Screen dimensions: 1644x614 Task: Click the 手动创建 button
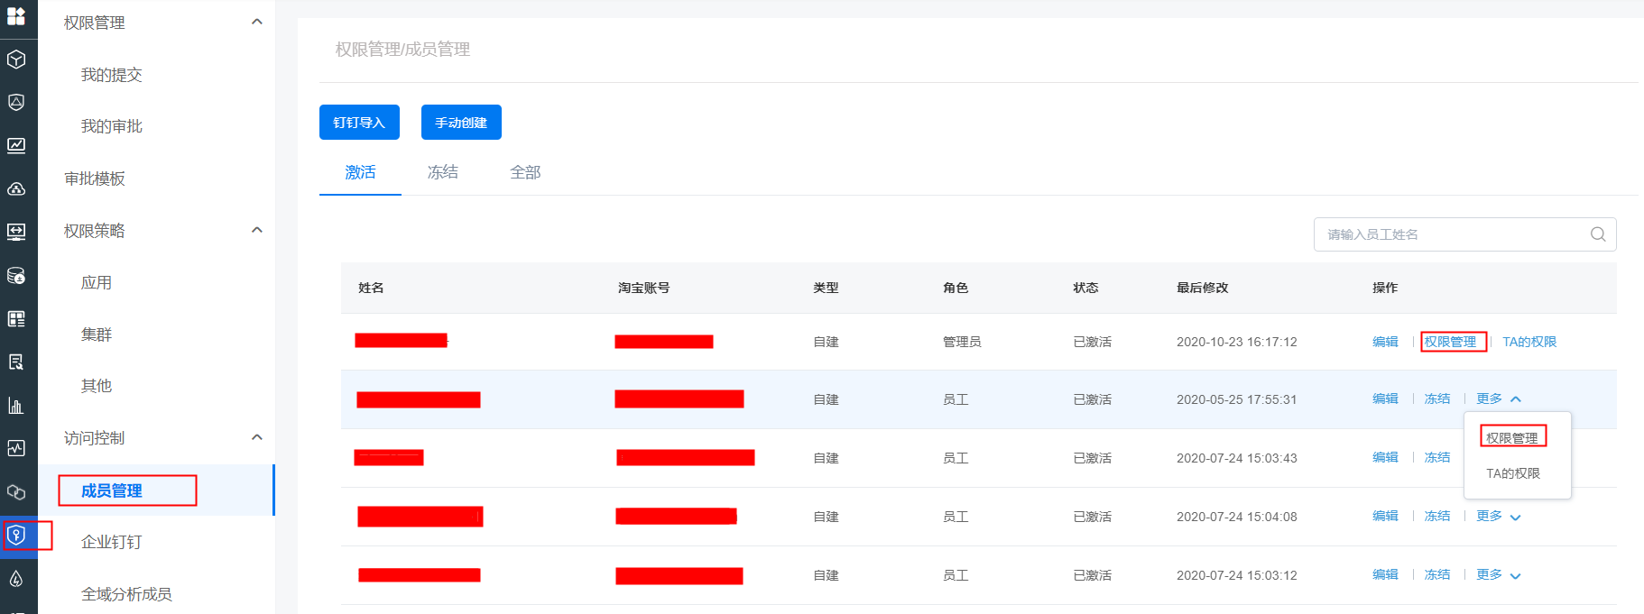tap(461, 123)
